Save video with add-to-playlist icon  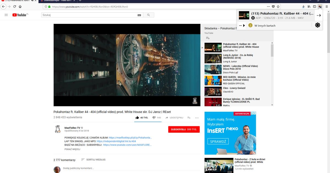pos(189,118)
